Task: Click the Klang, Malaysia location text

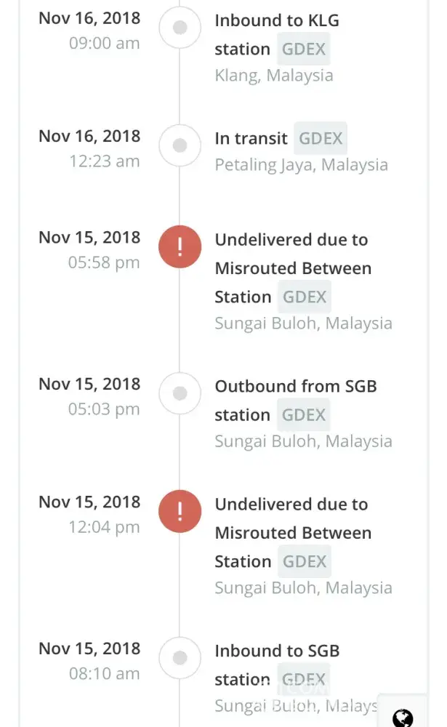Action: click(273, 76)
